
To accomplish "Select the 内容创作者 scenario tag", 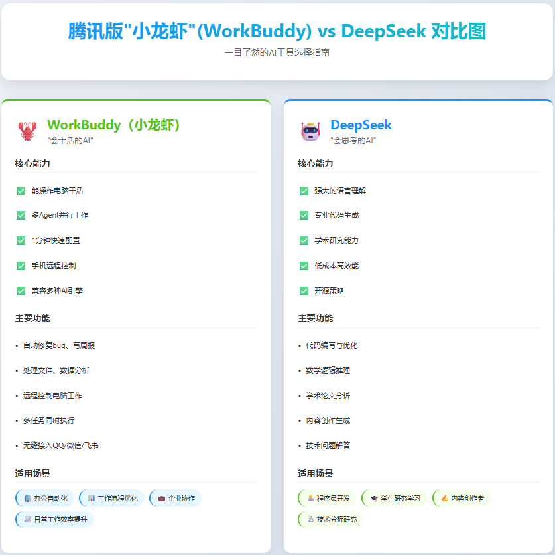I will click(462, 499).
